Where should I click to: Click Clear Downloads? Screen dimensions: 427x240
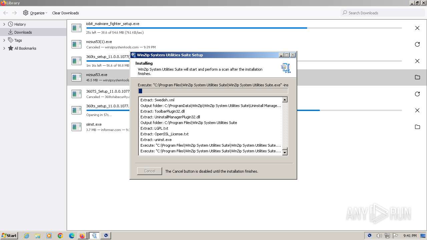click(65, 13)
